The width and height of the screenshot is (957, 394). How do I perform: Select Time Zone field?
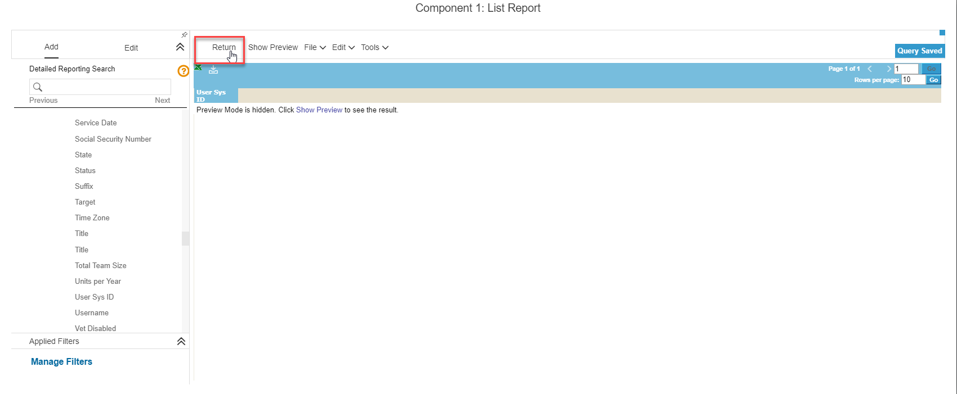click(x=92, y=218)
